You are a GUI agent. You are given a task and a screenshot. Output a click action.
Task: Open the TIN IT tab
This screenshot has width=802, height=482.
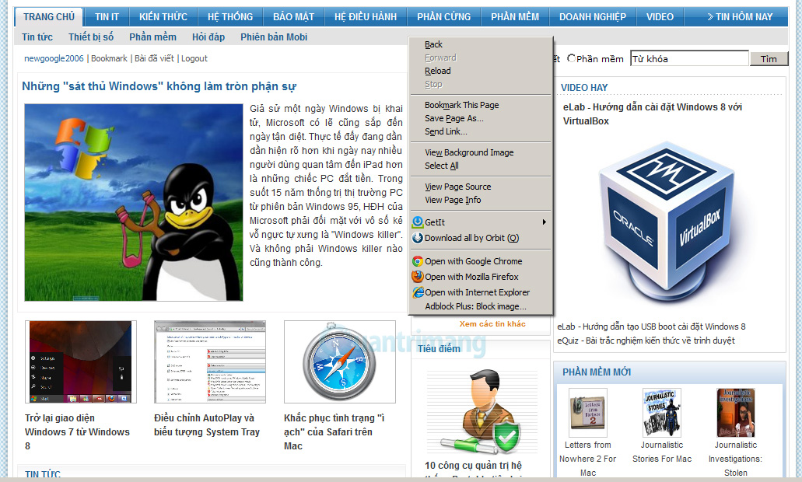(x=107, y=17)
